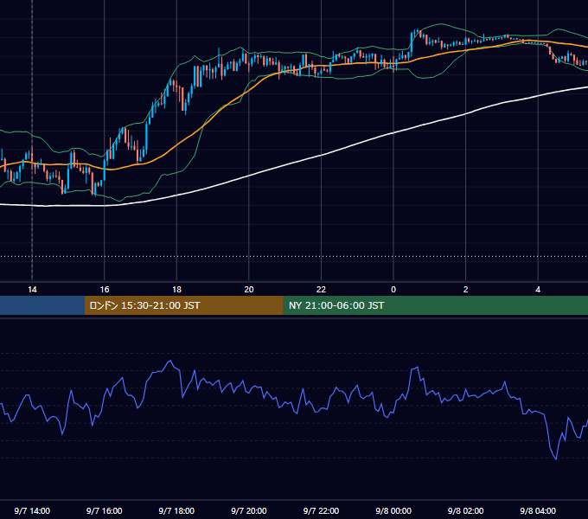The image size is (588, 519).
Task: Click the oscillator peak near 18:00
Action: click(170, 361)
